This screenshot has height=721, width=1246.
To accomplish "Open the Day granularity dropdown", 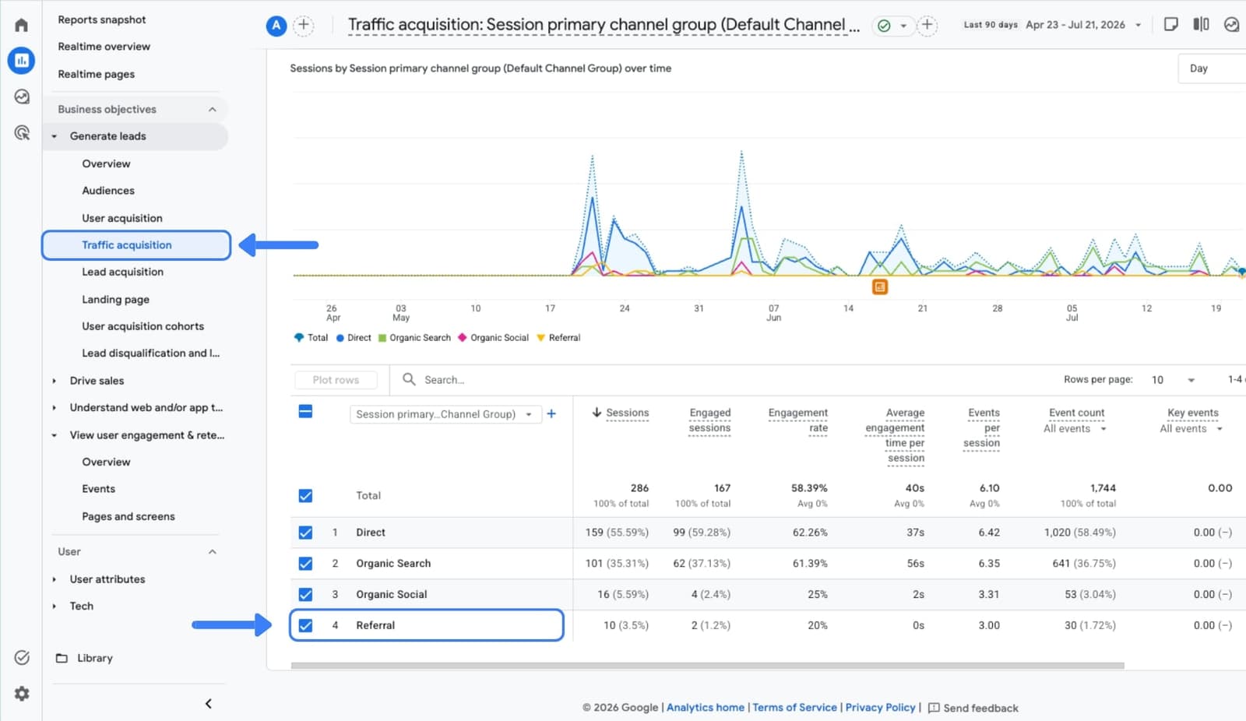I will [1212, 69].
